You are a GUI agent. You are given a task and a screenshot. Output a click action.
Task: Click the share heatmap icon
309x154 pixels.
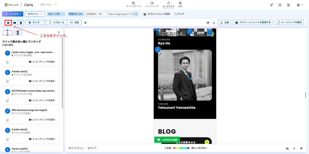[208, 23]
